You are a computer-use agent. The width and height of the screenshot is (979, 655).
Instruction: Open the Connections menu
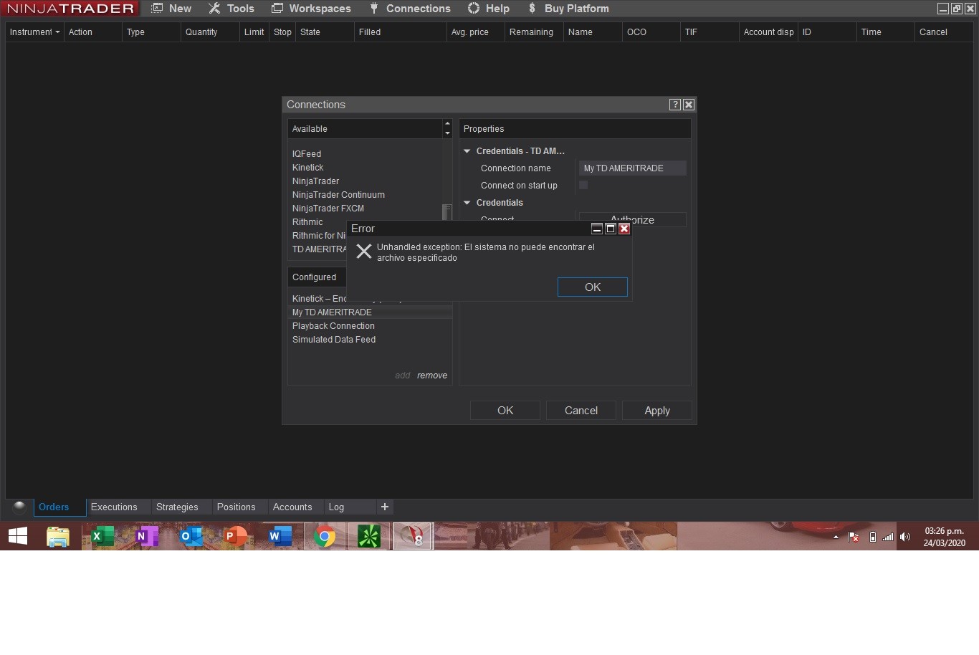point(410,9)
